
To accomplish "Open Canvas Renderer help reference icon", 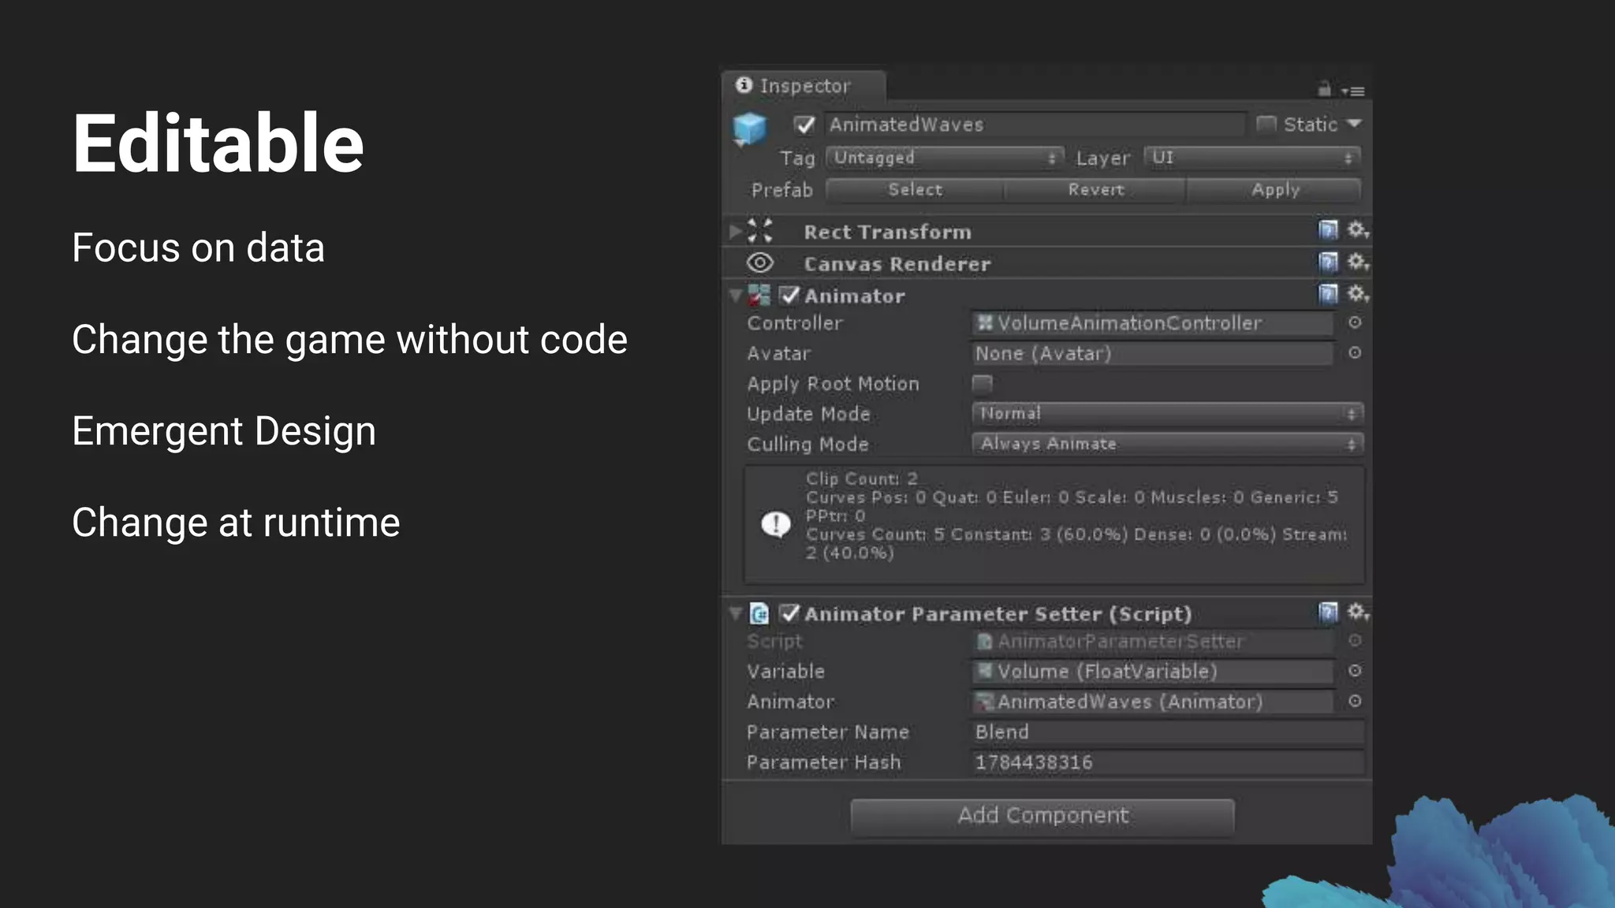I will 1328,262.
